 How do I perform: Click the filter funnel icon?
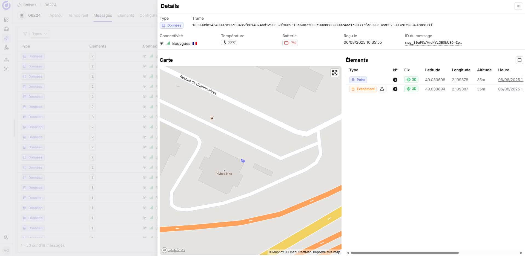25,34
